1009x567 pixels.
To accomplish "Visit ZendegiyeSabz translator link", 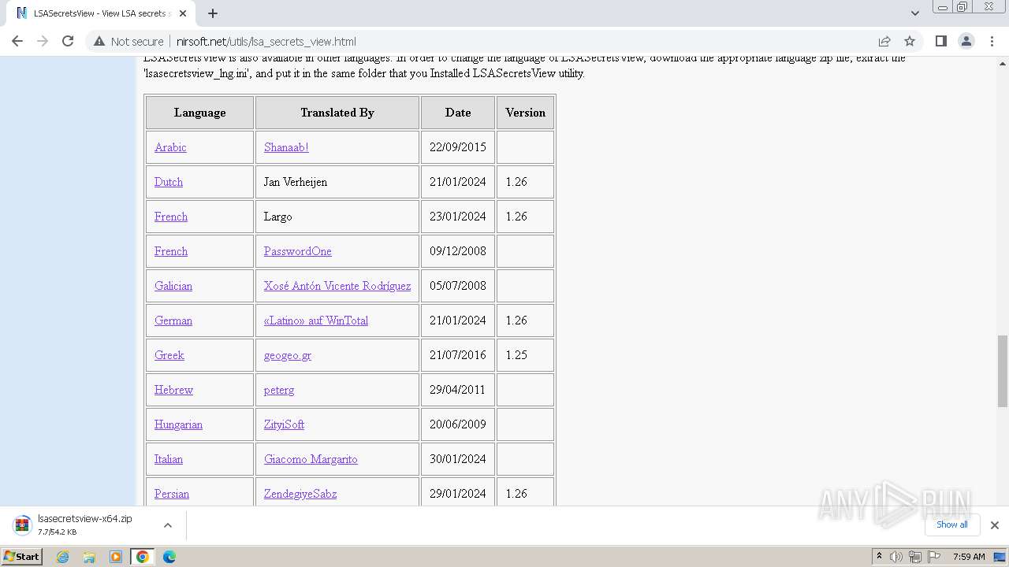I will pos(300,494).
